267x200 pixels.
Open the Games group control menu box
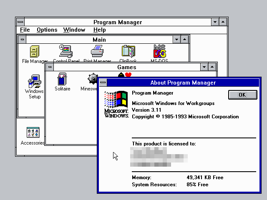click(x=50, y=67)
